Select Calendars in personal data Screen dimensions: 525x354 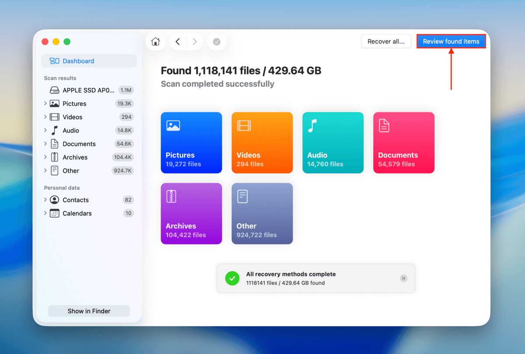coord(77,213)
